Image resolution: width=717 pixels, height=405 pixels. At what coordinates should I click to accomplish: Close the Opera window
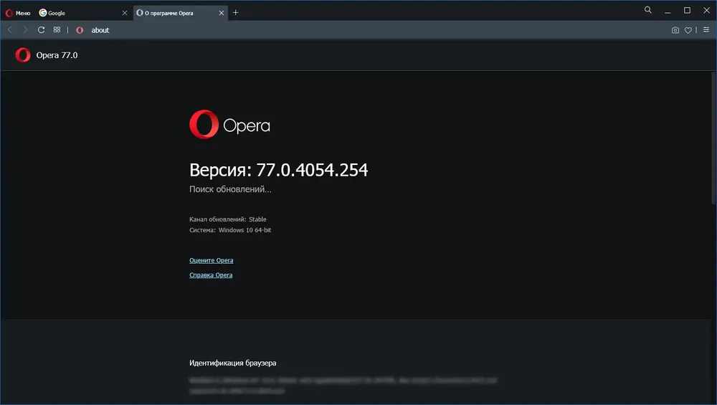(x=706, y=10)
